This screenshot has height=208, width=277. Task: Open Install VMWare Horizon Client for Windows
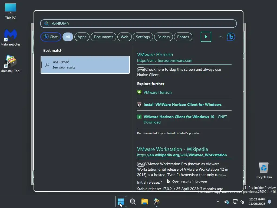coord(183,105)
